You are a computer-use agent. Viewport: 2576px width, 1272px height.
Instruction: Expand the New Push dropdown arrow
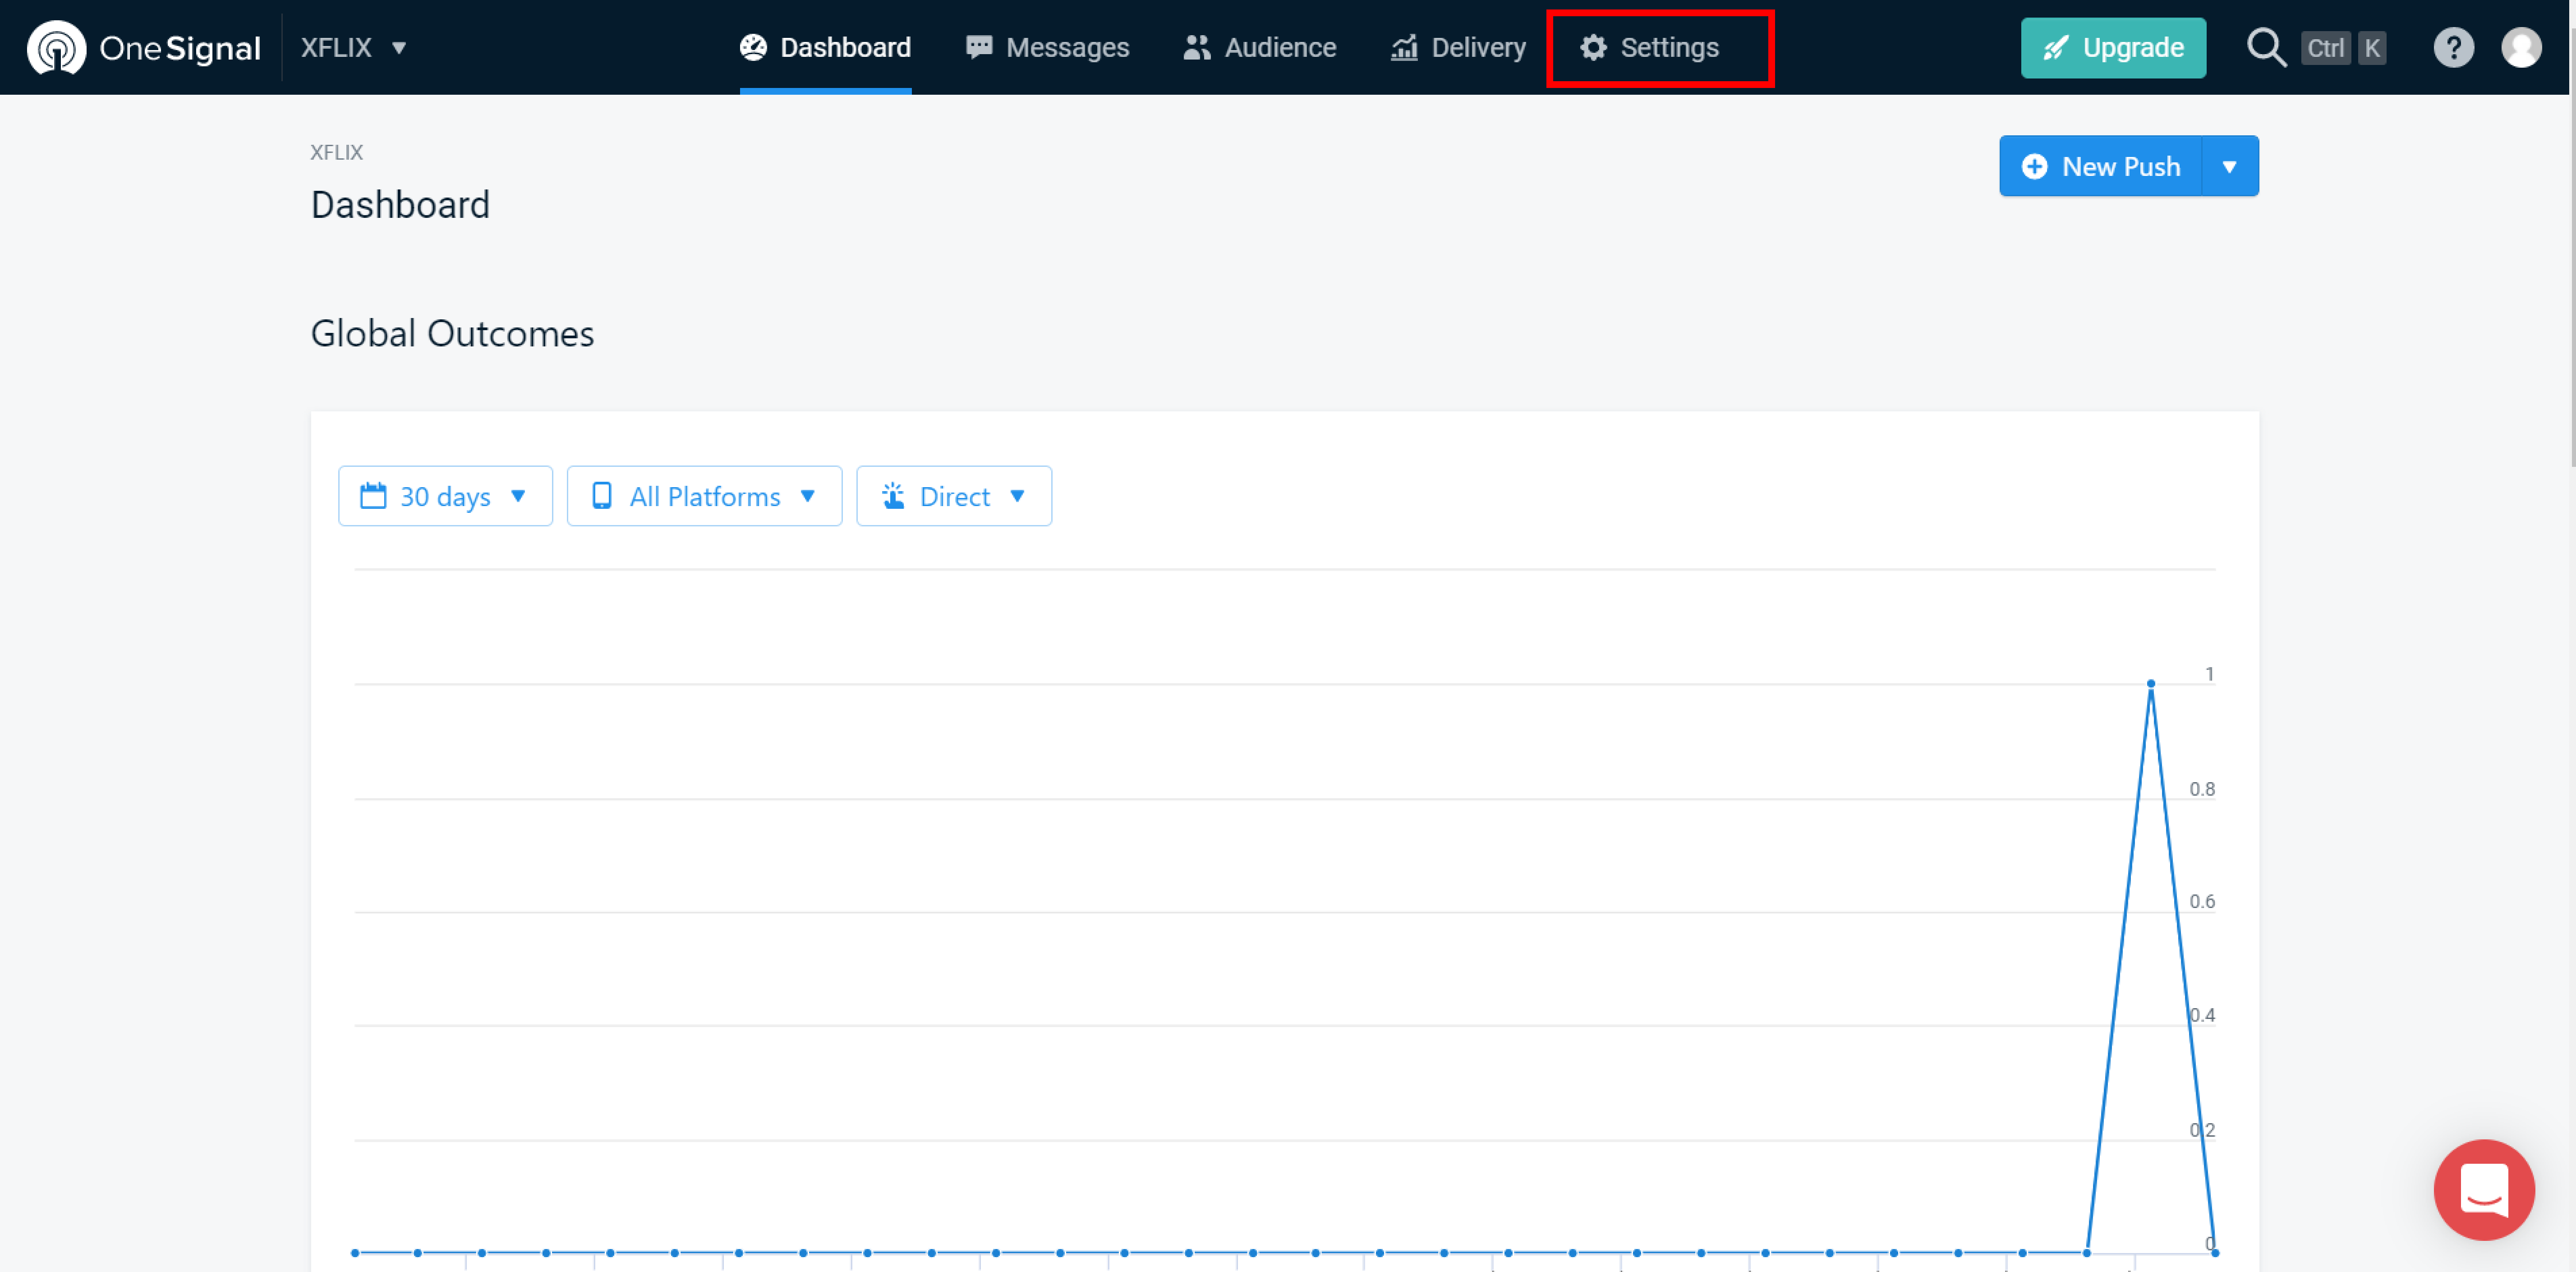[x=2230, y=166]
